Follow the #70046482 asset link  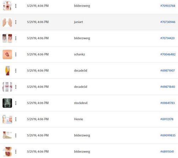tap(168, 54)
